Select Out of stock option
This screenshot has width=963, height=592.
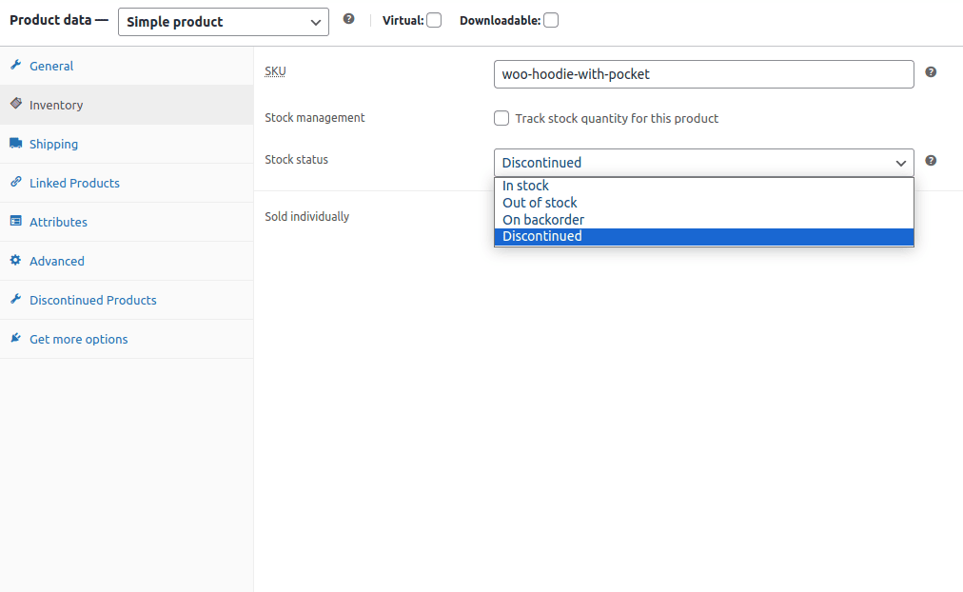[x=540, y=203]
